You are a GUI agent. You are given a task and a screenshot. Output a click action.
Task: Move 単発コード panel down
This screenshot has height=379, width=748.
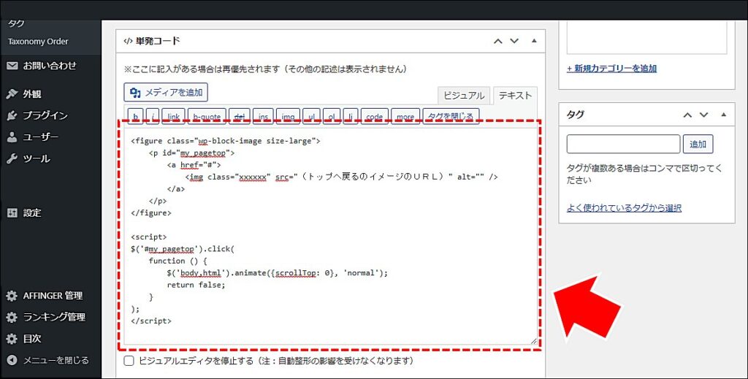pyautogui.click(x=514, y=41)
